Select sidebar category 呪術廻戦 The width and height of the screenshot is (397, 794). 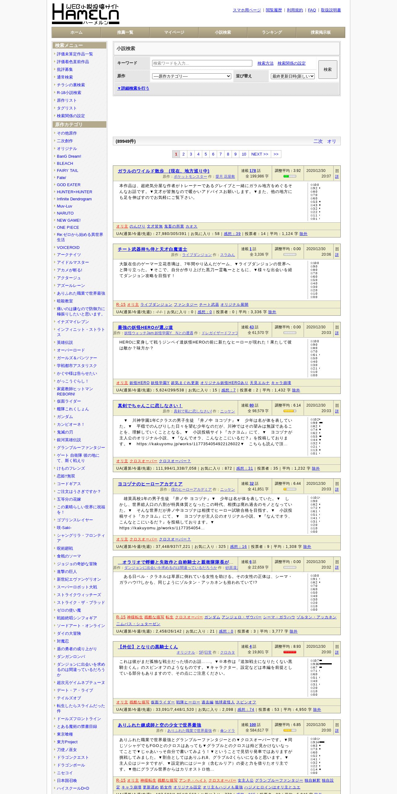tap(65, 549)
